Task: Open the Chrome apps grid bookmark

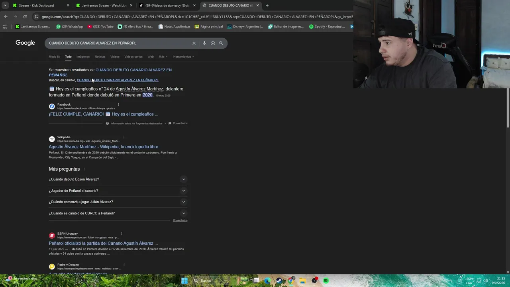Action: pos(5,27)
